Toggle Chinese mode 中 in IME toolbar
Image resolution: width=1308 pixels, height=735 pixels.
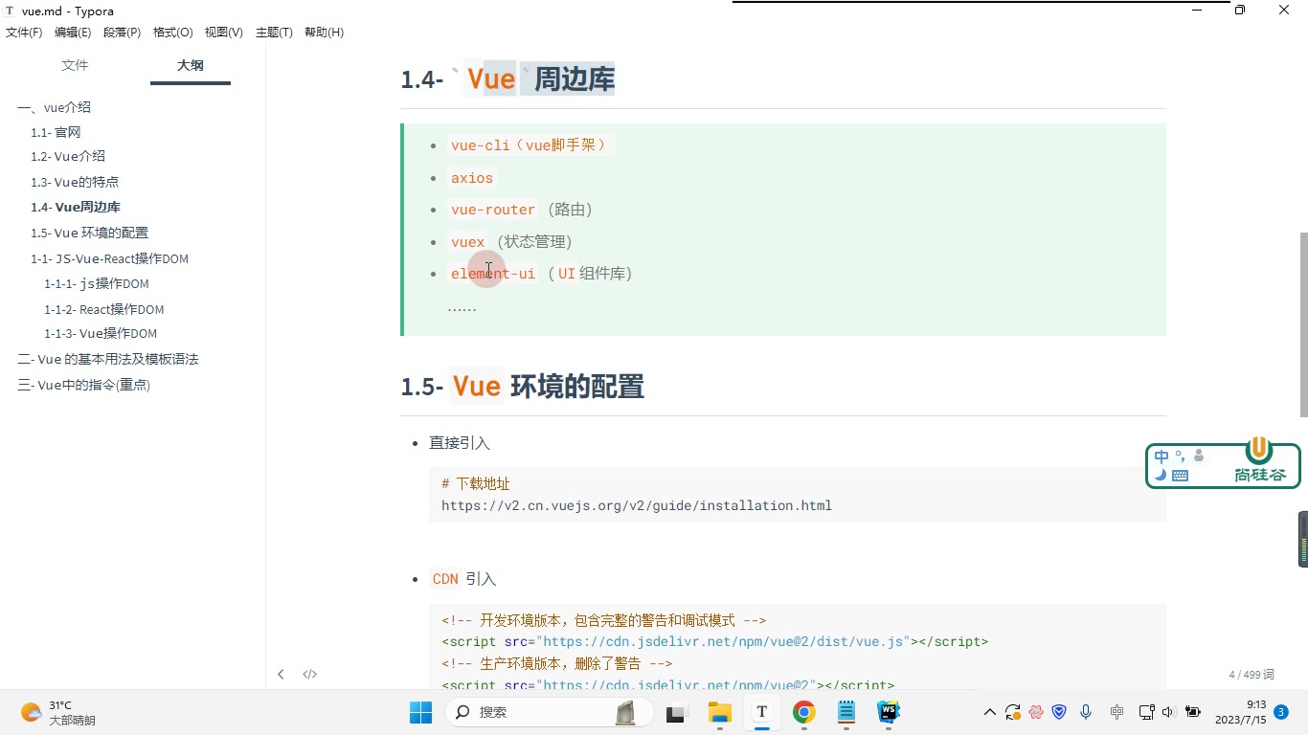pyautogui.click(x=1161, y=457)
